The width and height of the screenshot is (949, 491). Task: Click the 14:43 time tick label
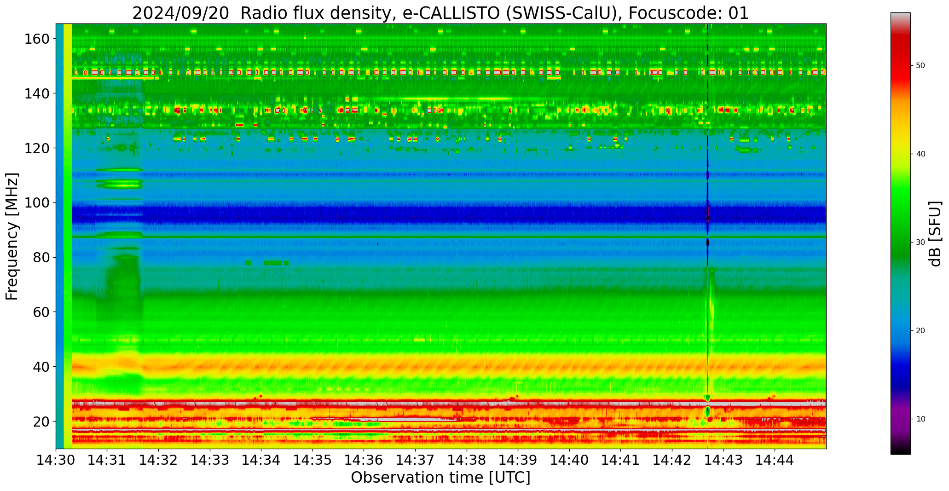tap(723, 459)
